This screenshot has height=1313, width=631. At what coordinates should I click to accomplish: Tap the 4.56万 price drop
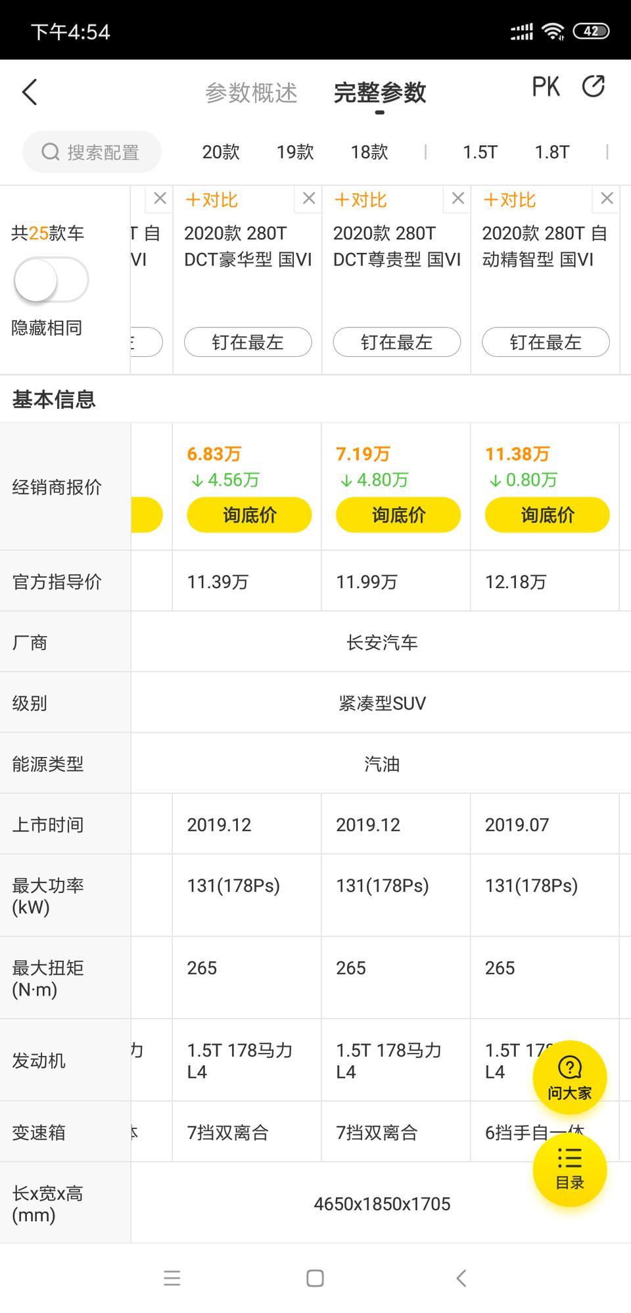click(225, 480)
